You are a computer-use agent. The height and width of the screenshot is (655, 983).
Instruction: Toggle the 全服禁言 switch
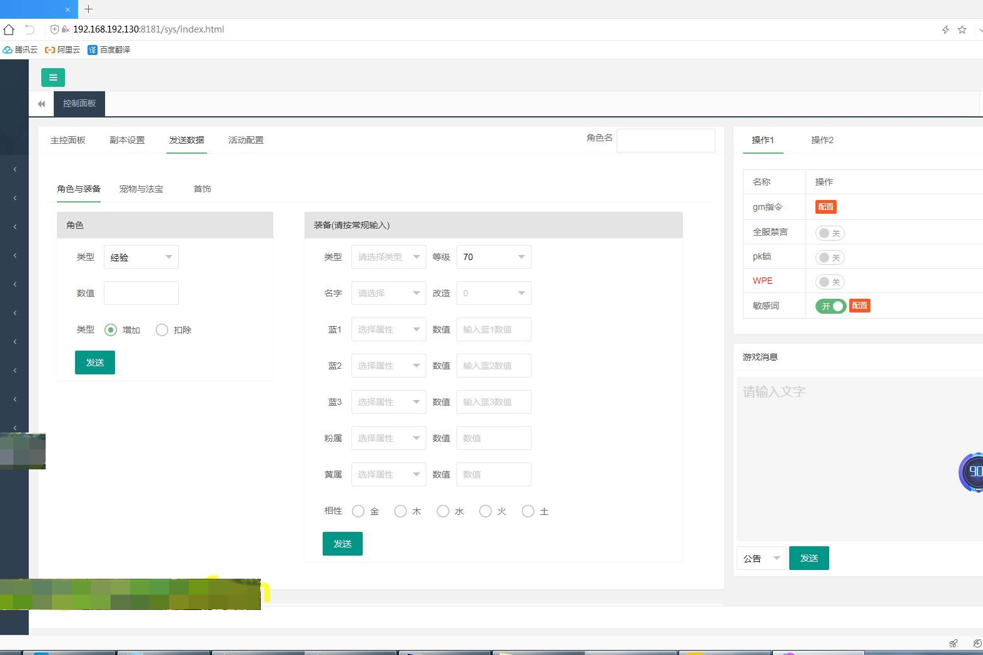(x=830, y=233)
